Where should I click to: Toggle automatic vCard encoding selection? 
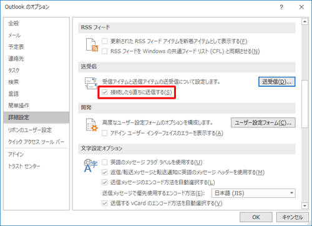click(105, 203)
